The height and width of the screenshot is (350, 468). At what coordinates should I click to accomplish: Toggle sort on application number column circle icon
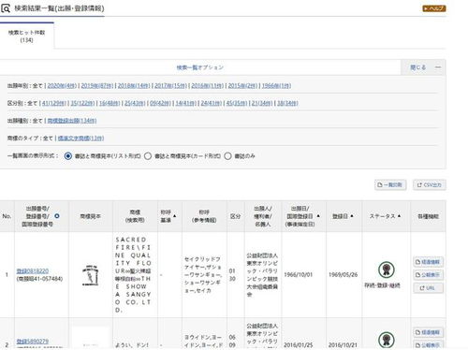pos(57,216)
